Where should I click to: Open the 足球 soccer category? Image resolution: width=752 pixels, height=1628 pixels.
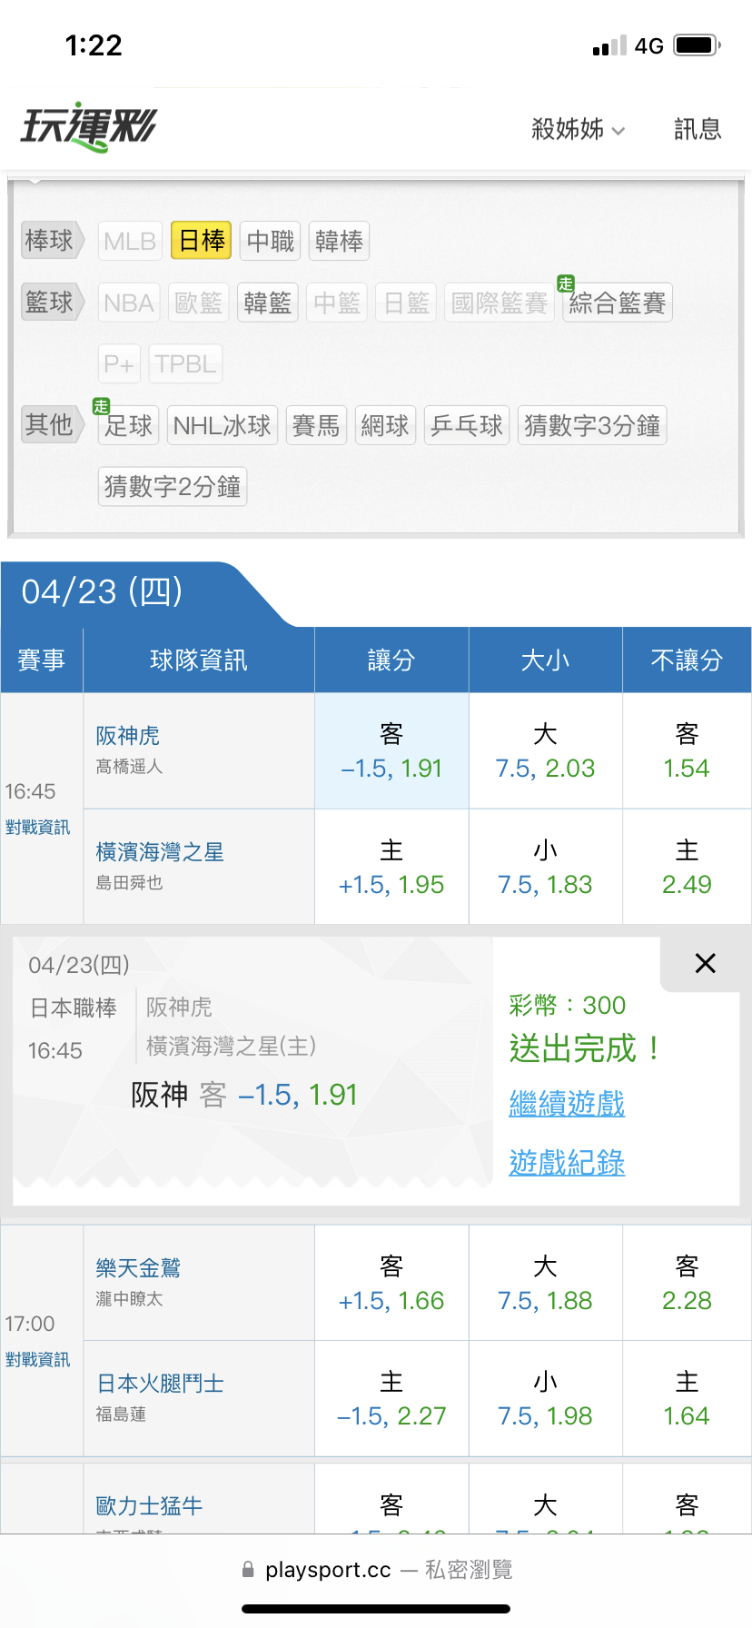(x=128, y=425)
